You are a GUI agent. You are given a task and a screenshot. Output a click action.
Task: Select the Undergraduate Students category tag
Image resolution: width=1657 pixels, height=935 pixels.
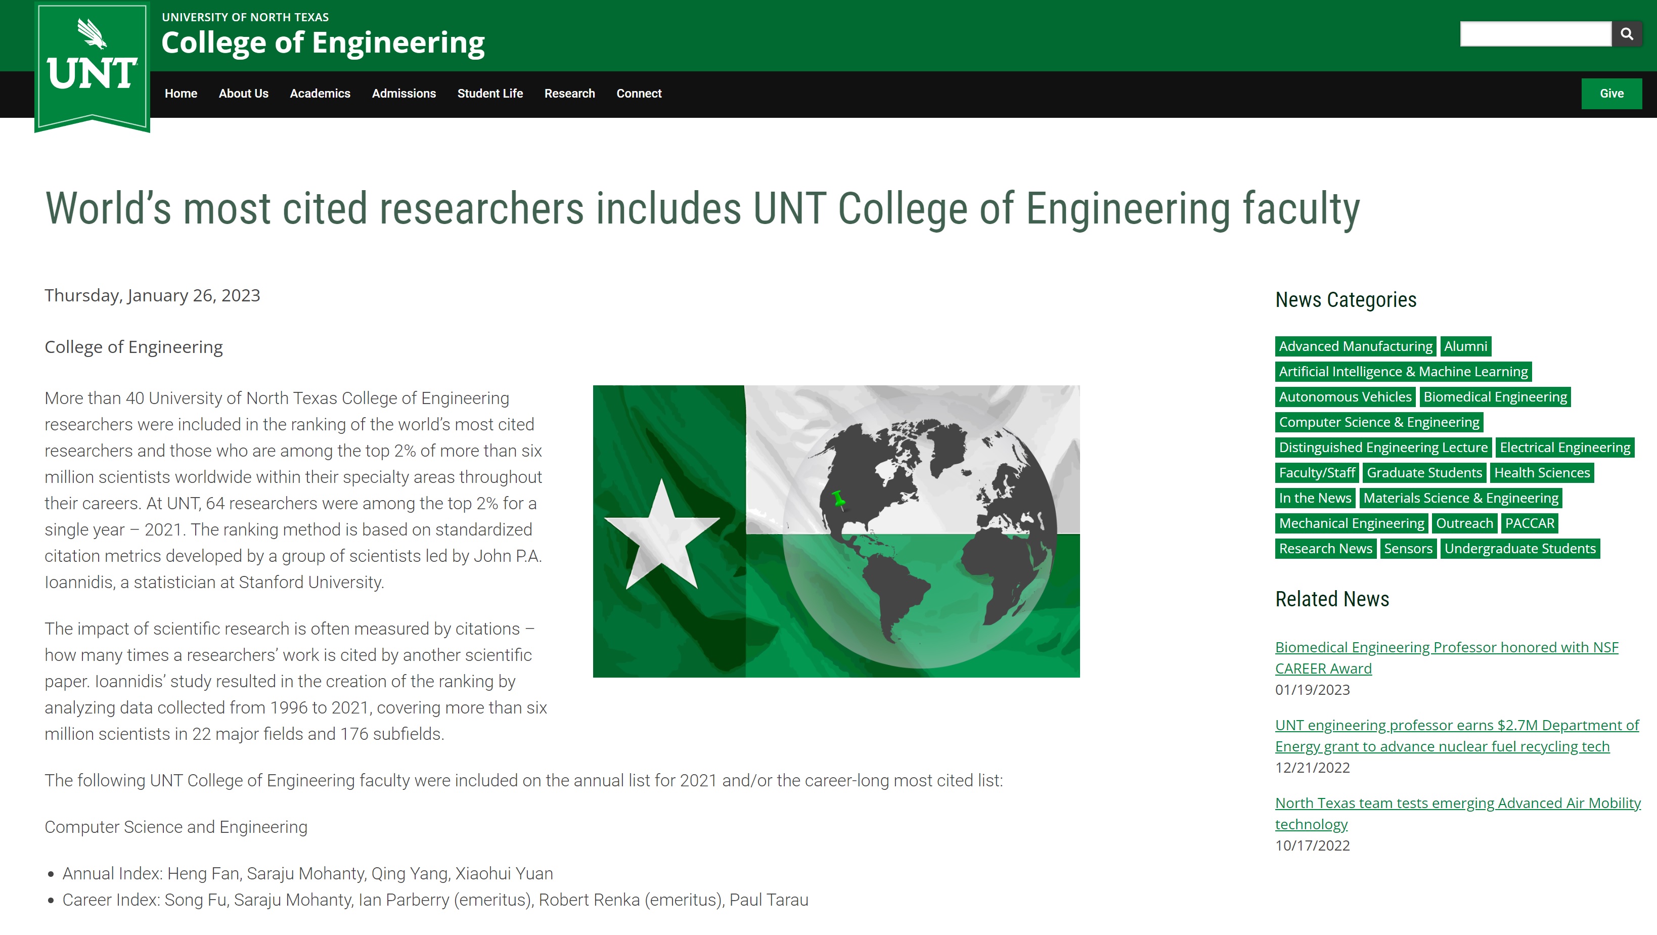(x=1519, y=548)
